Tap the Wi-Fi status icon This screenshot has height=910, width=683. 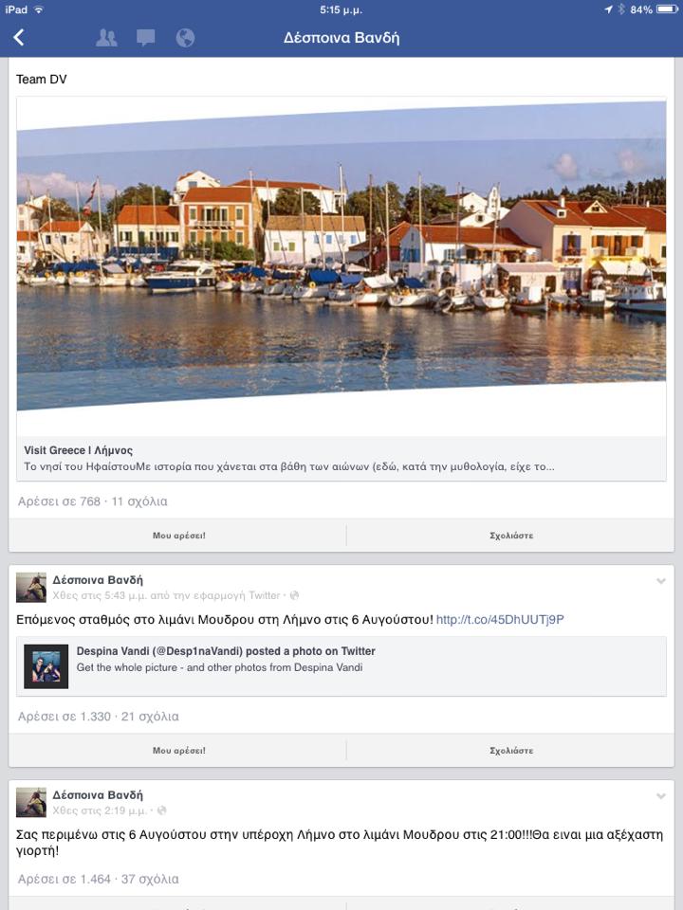click(x=39, y=9)
